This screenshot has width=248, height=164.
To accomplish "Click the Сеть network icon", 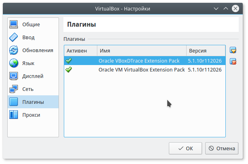I will click(x=14, y=89).
